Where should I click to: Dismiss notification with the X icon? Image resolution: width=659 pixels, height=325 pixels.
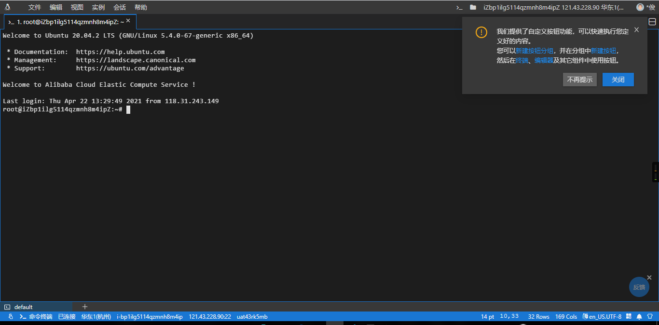pyautogui.click(x=636, y=30)
